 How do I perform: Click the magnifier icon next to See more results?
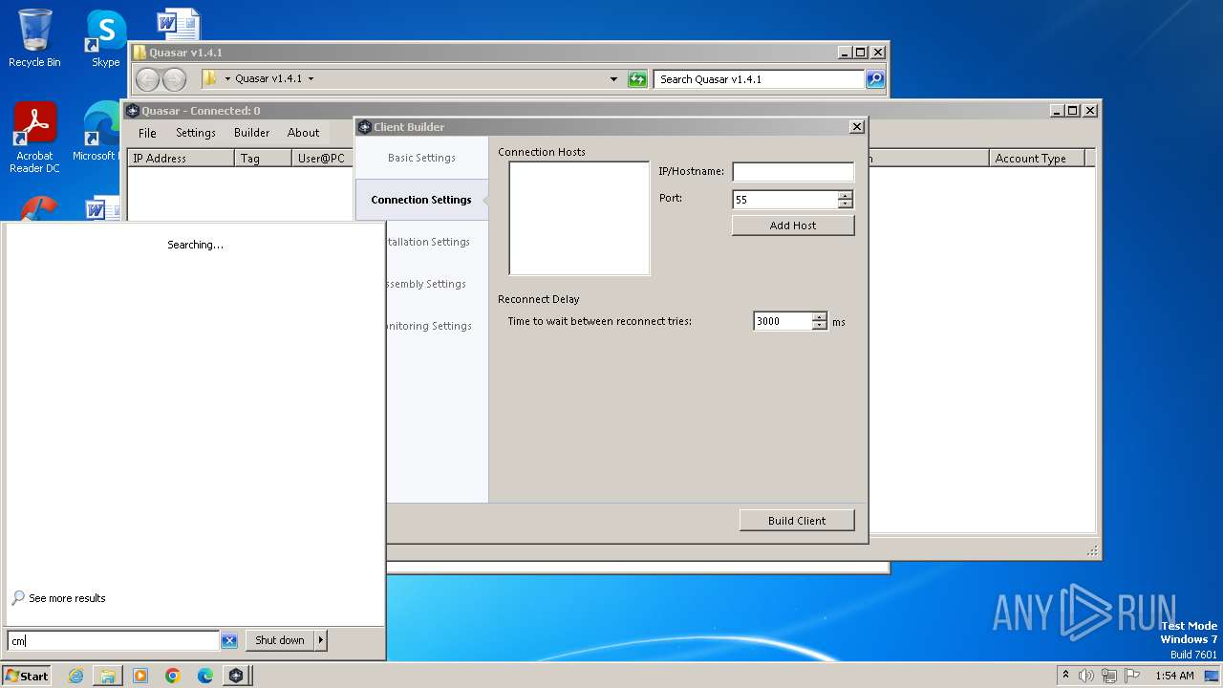click(x=18, y=598)
